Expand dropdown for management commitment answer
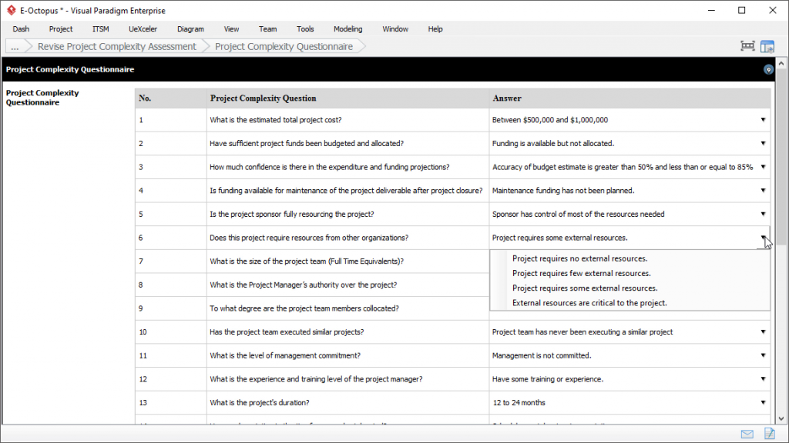The image size is (789, 443). point(761,355)
